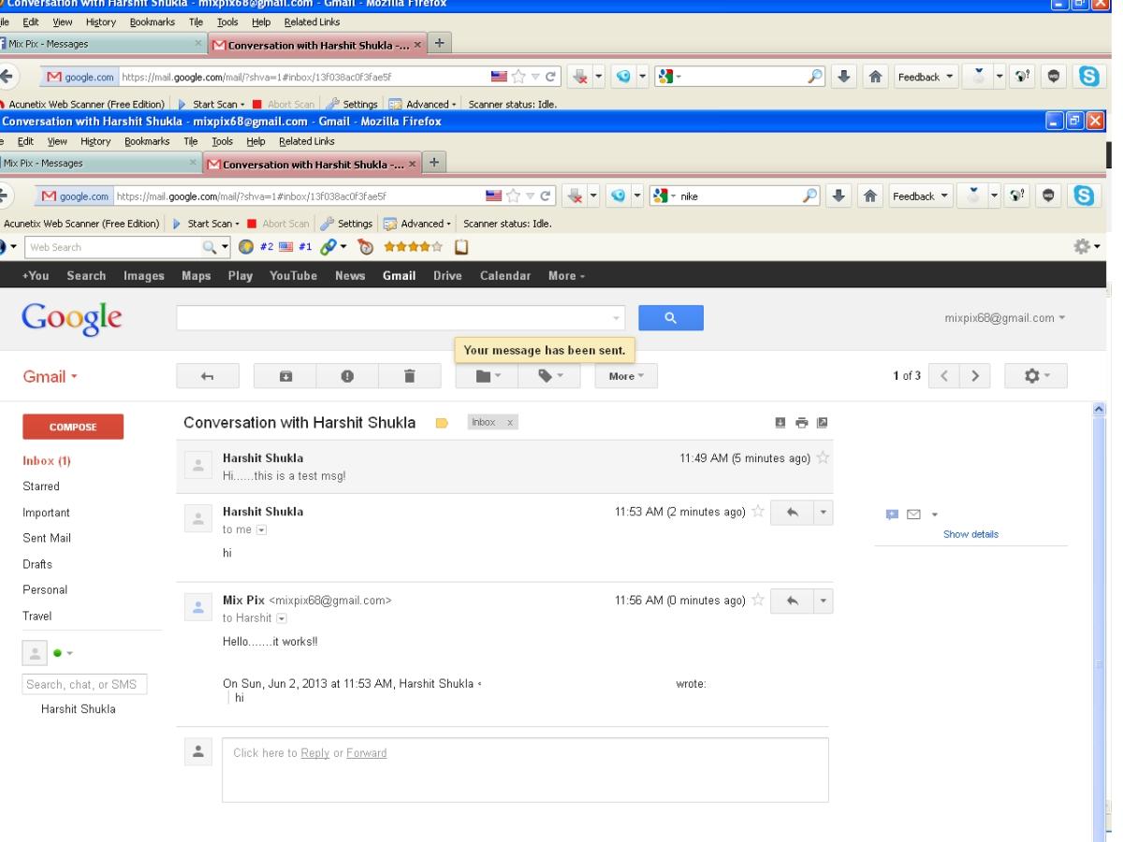This screenshot has height=842, width=1123.
Task: Open the Drafts folder
Action: point(37,564)
